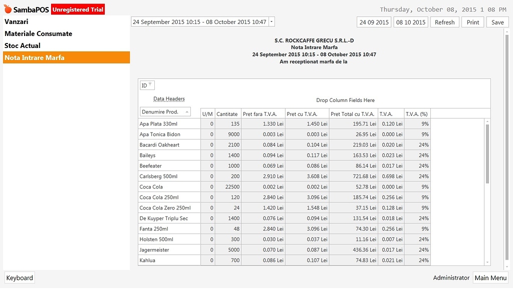Viewport: 513px width, 289px height.
Task: Click the Administrator user label
Action: pyautogui.click(x=450, y=277)
